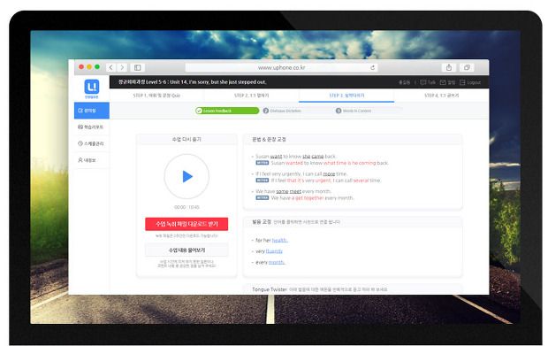548x346 pixels.
Task: Switch to the STEP 2 tab
Action: pyautogui.click(x=252, y=96)
